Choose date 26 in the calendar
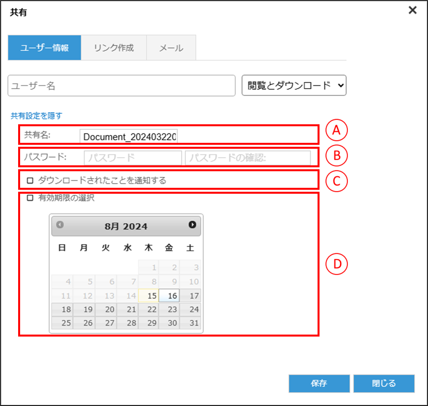The width and height of the screenshot is (428, 406). point(84,323)
